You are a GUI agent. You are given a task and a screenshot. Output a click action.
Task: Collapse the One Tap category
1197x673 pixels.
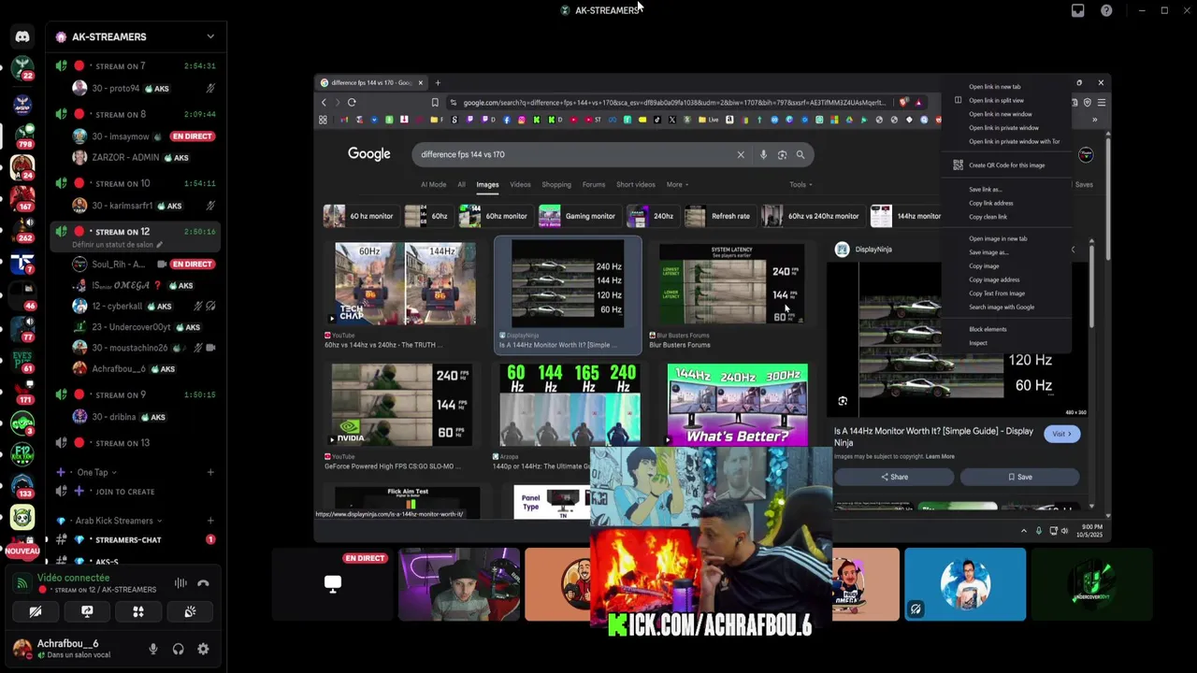[95, 472]
